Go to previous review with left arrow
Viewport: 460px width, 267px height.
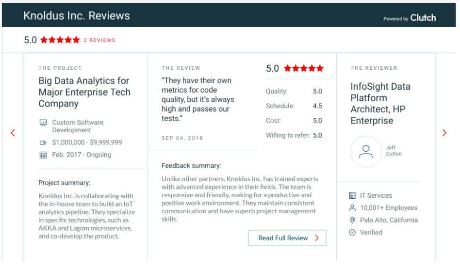13,133
